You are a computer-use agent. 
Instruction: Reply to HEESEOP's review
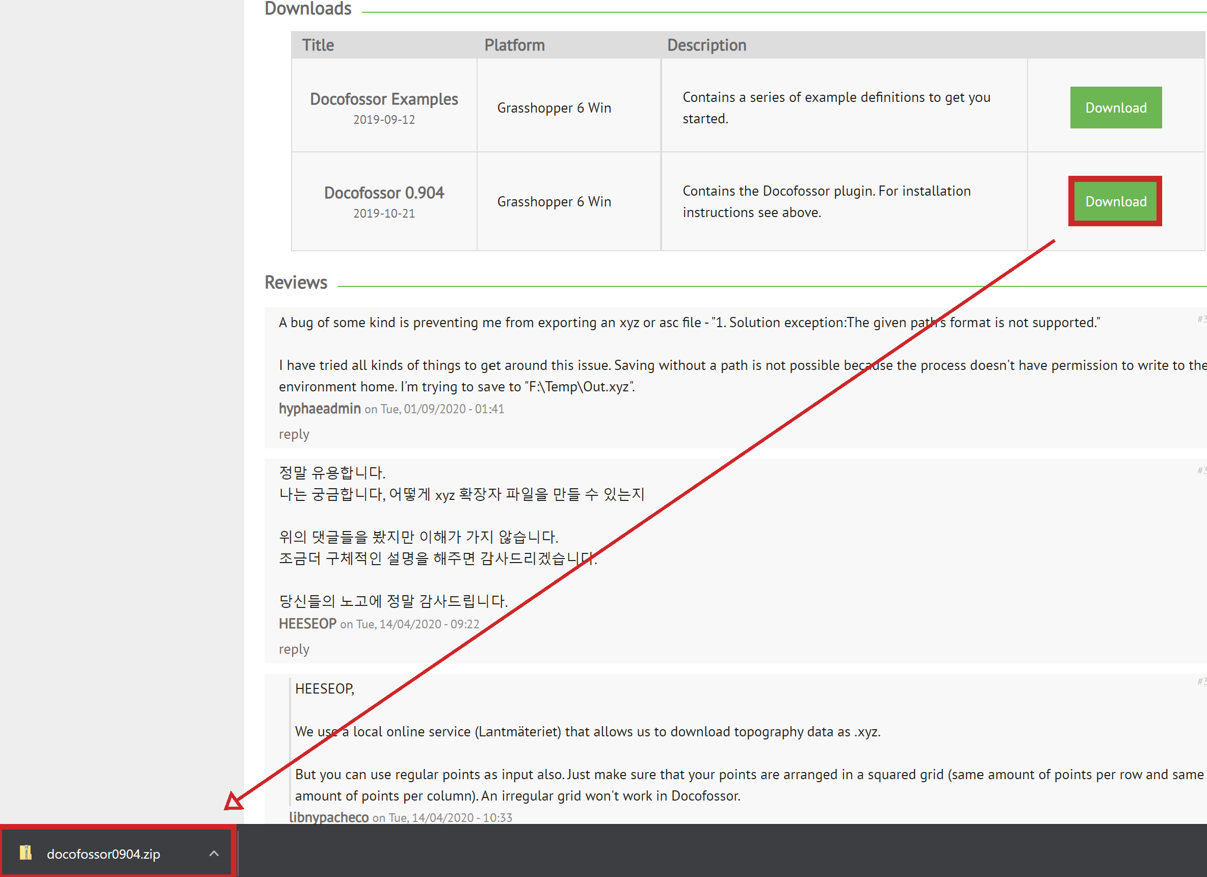coord(294,649)
